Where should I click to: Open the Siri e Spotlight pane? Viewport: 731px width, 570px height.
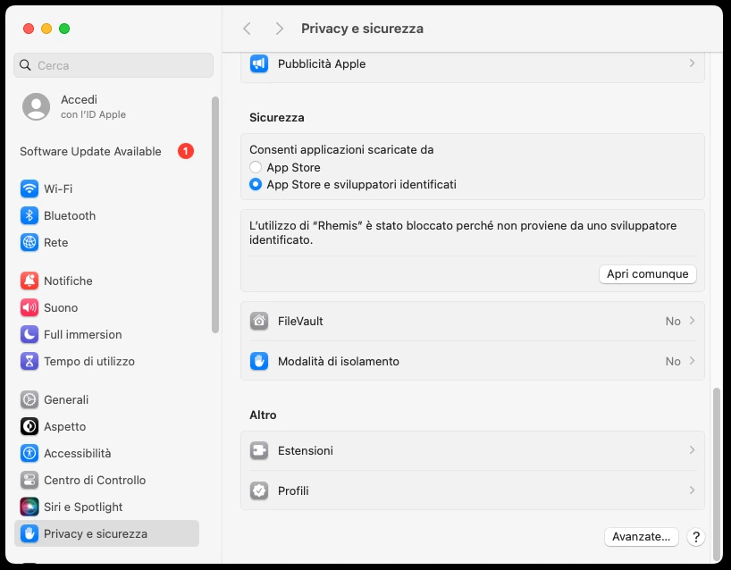106,507
